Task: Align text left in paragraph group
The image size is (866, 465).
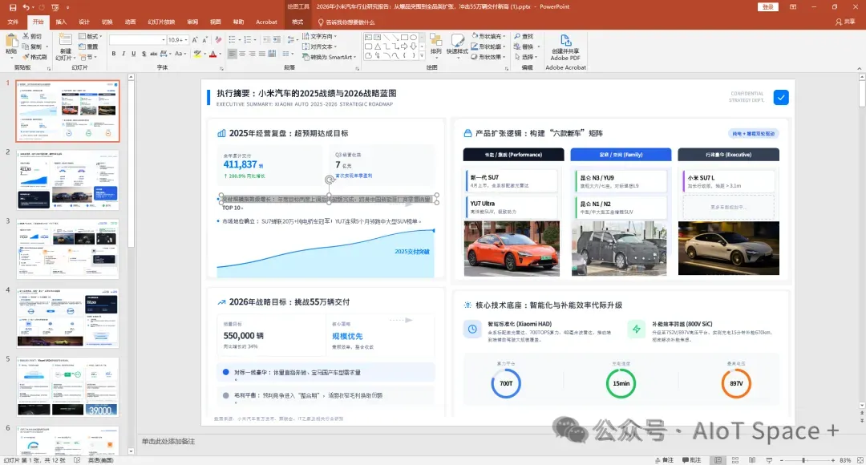Action: pos(232,54)
